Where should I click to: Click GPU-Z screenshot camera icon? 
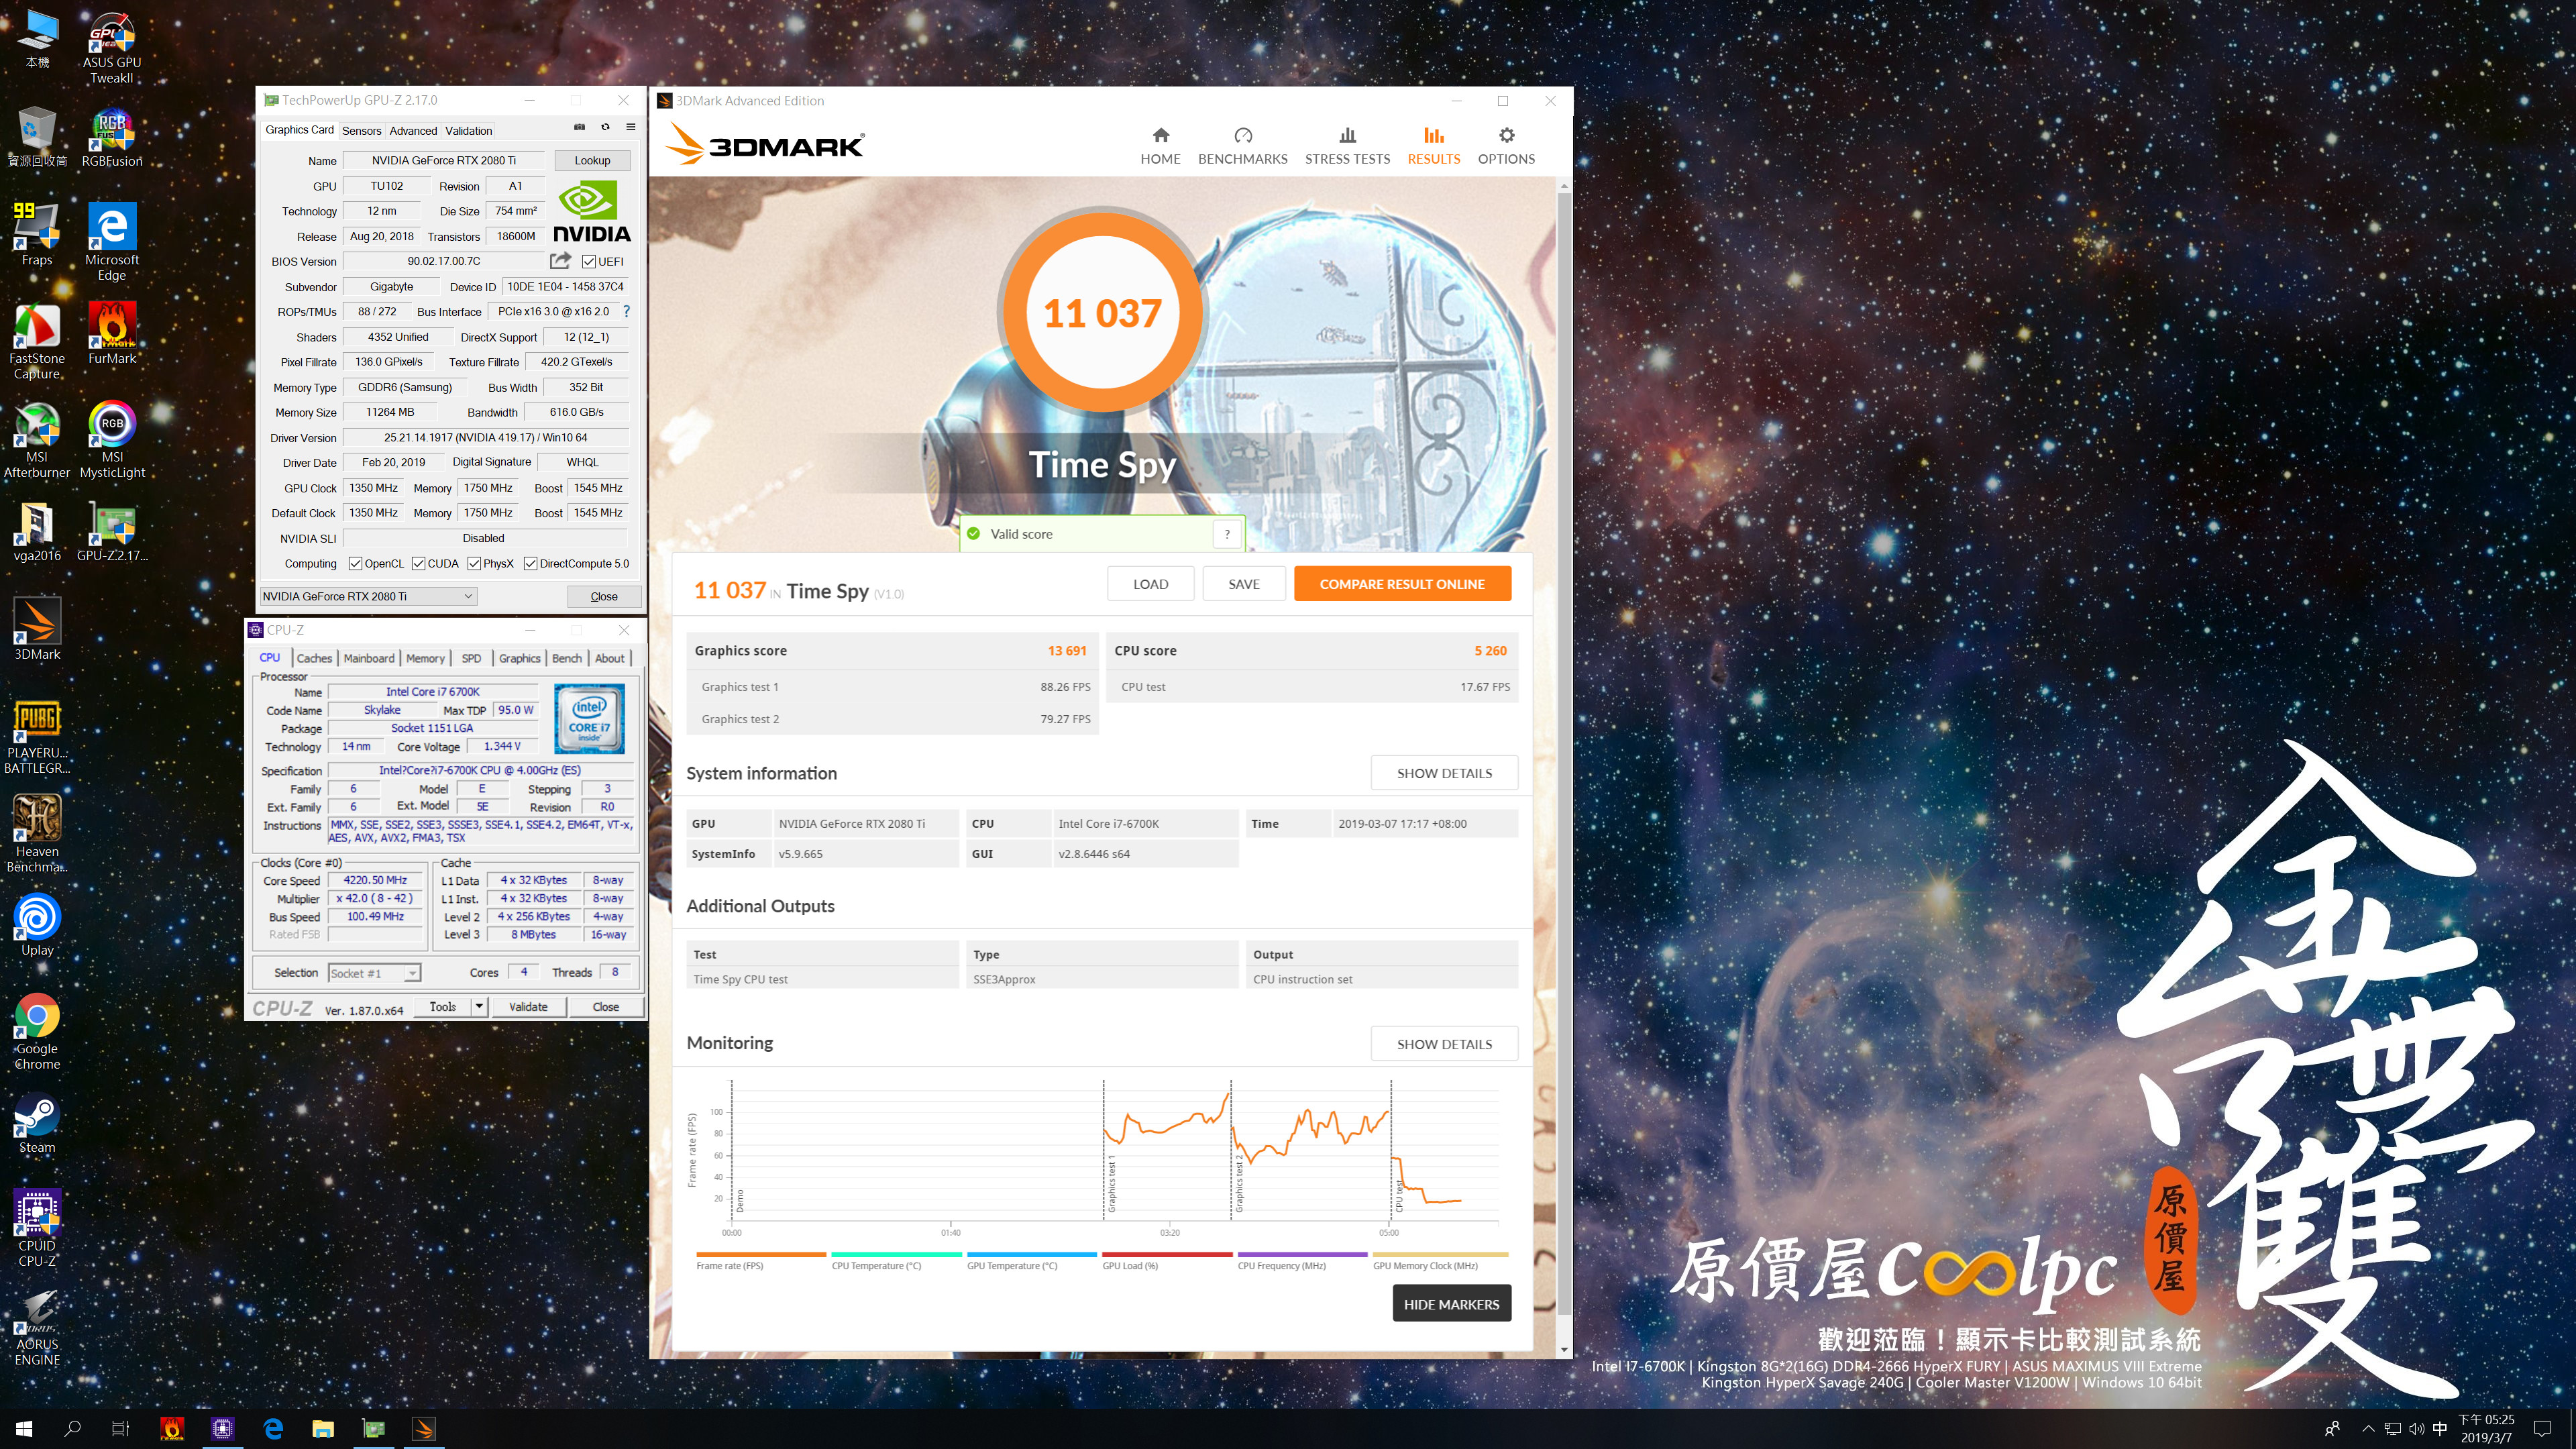pyautogui.click(x=579, y=128)
